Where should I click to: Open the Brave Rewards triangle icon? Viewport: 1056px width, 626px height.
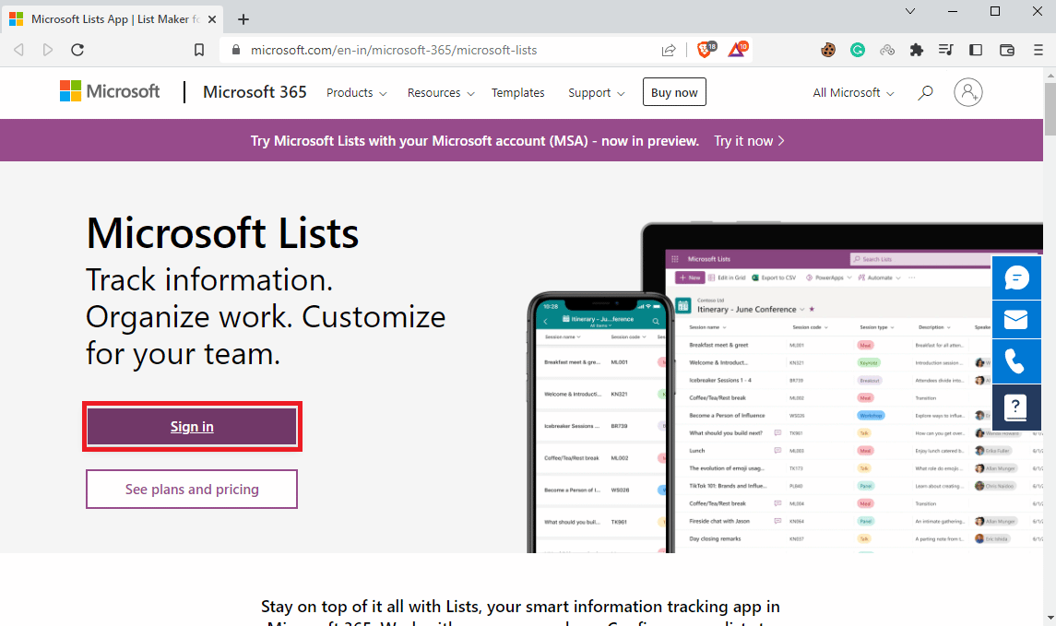pyautogui.click(x=738, y=49)
